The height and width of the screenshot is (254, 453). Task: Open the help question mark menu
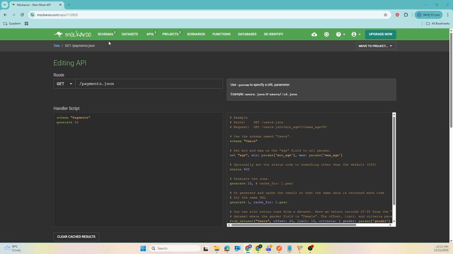click(x=340, y=34)
